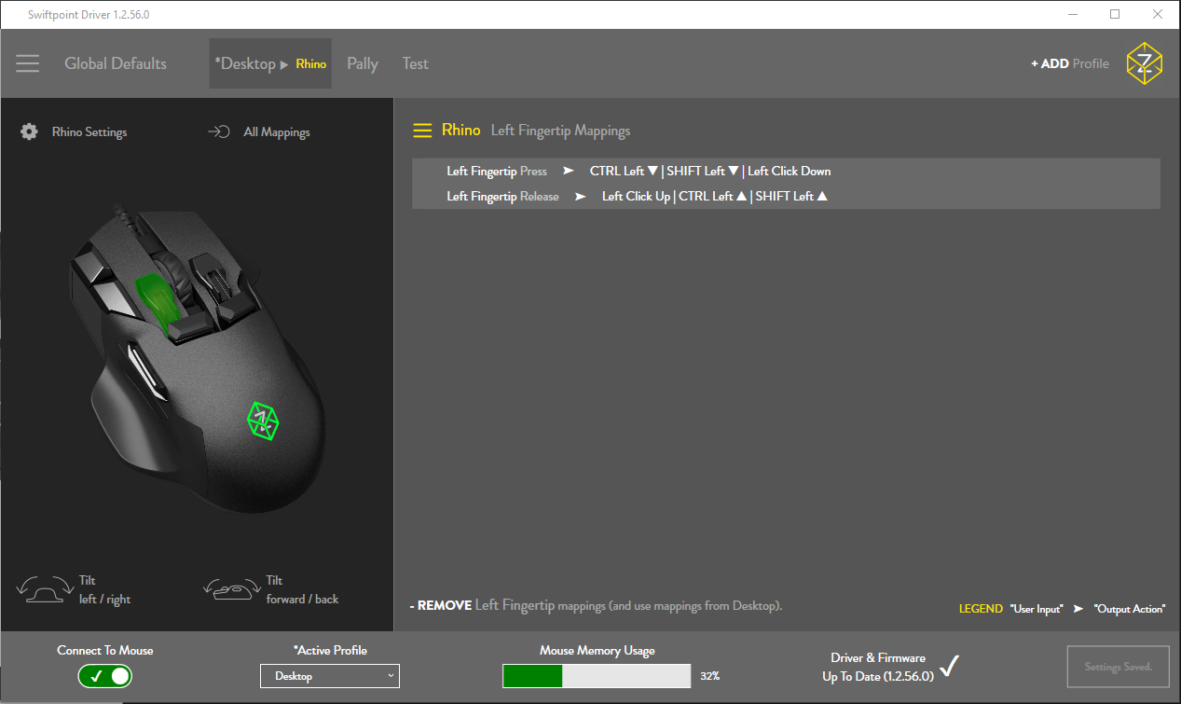The height and width of the screenshot is (704, 1181).
Task: Click the yellow Z logo icon
Action: tap(1144, 63)
